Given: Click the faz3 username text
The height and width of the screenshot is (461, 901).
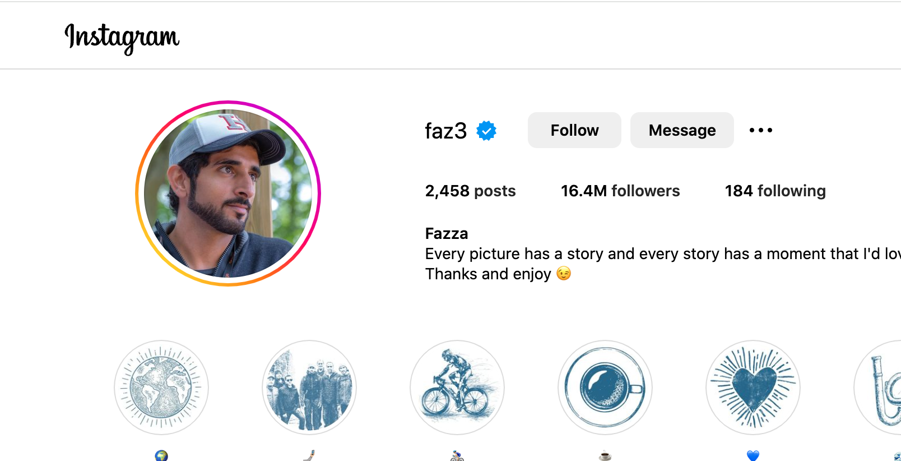Looking at the screenshot, I should click(x=445, y=131).
